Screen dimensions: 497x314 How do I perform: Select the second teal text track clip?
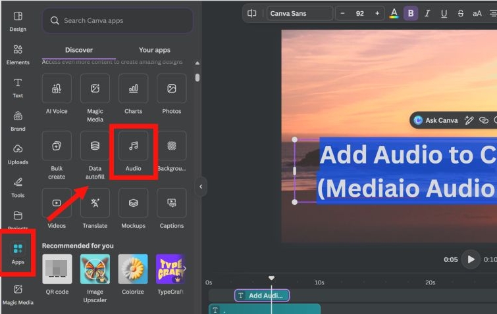265,309
